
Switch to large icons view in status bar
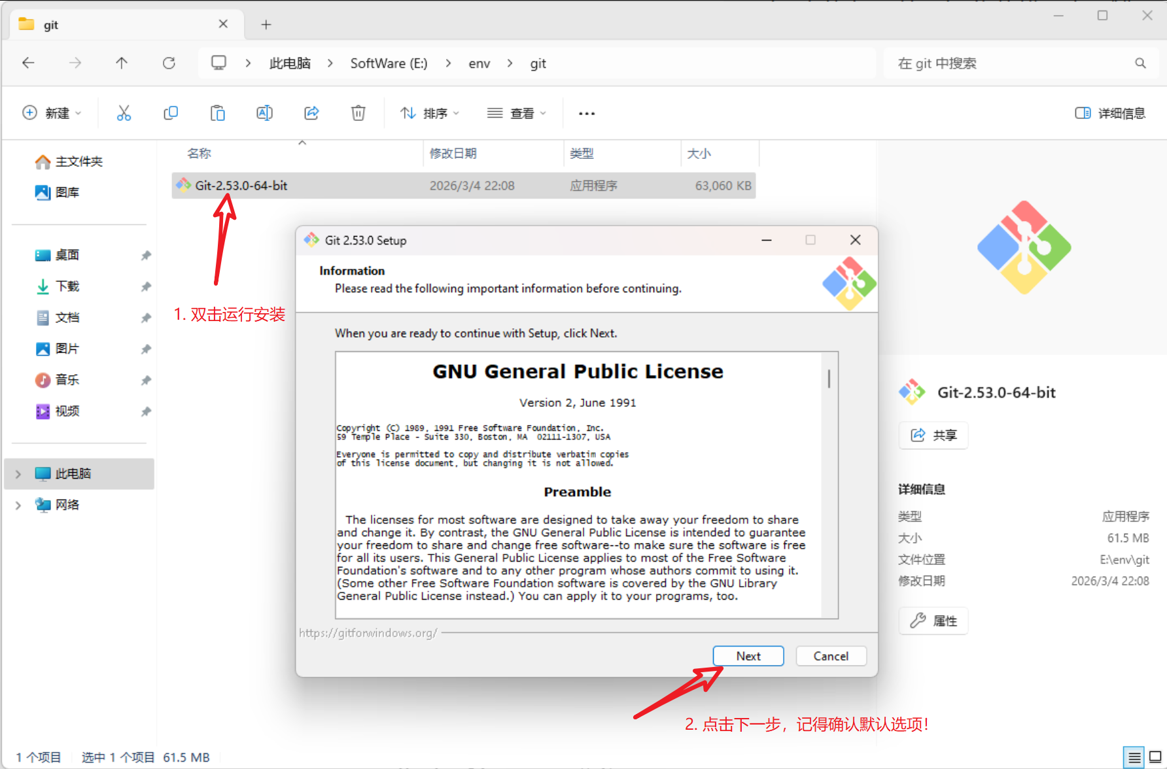click(1155, 757)
